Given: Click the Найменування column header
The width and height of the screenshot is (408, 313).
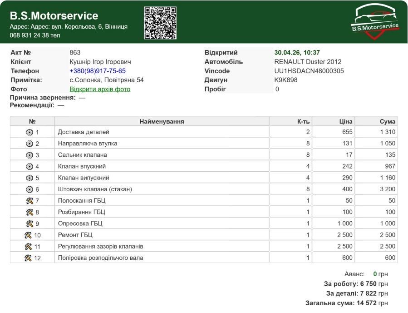Looking at the screenshot, I should coord(162,122).
